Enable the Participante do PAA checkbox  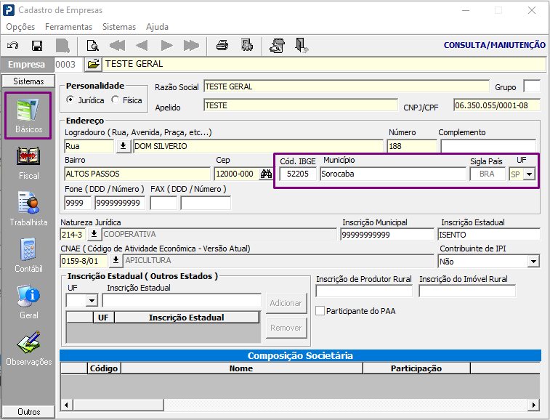(320, 311)
